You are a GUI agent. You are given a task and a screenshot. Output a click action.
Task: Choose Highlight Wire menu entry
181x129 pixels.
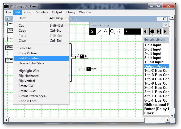(x=41, y=71)
